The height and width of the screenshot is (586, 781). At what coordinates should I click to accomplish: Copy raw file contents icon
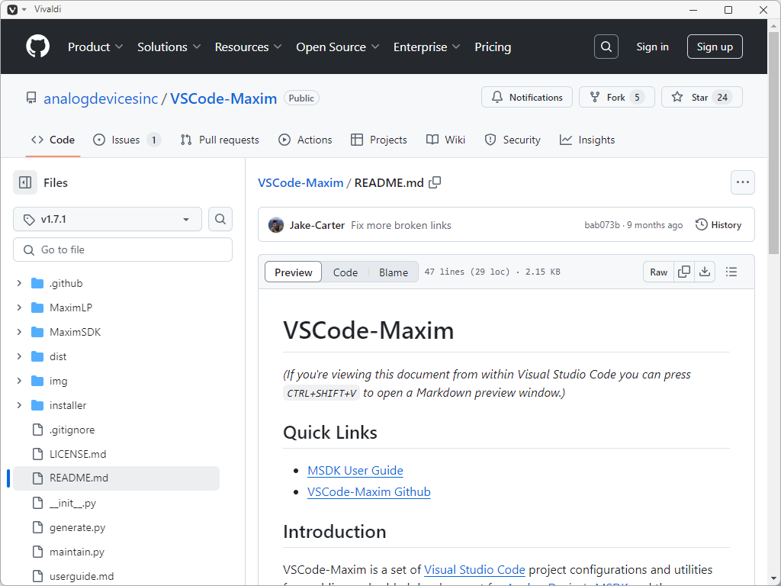(684, 272)
